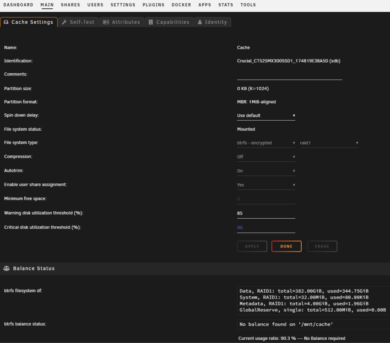The image size is (390, 343).
Task: Click the '0 KB (K=1024)' partition size value
Action: [253, 88]
